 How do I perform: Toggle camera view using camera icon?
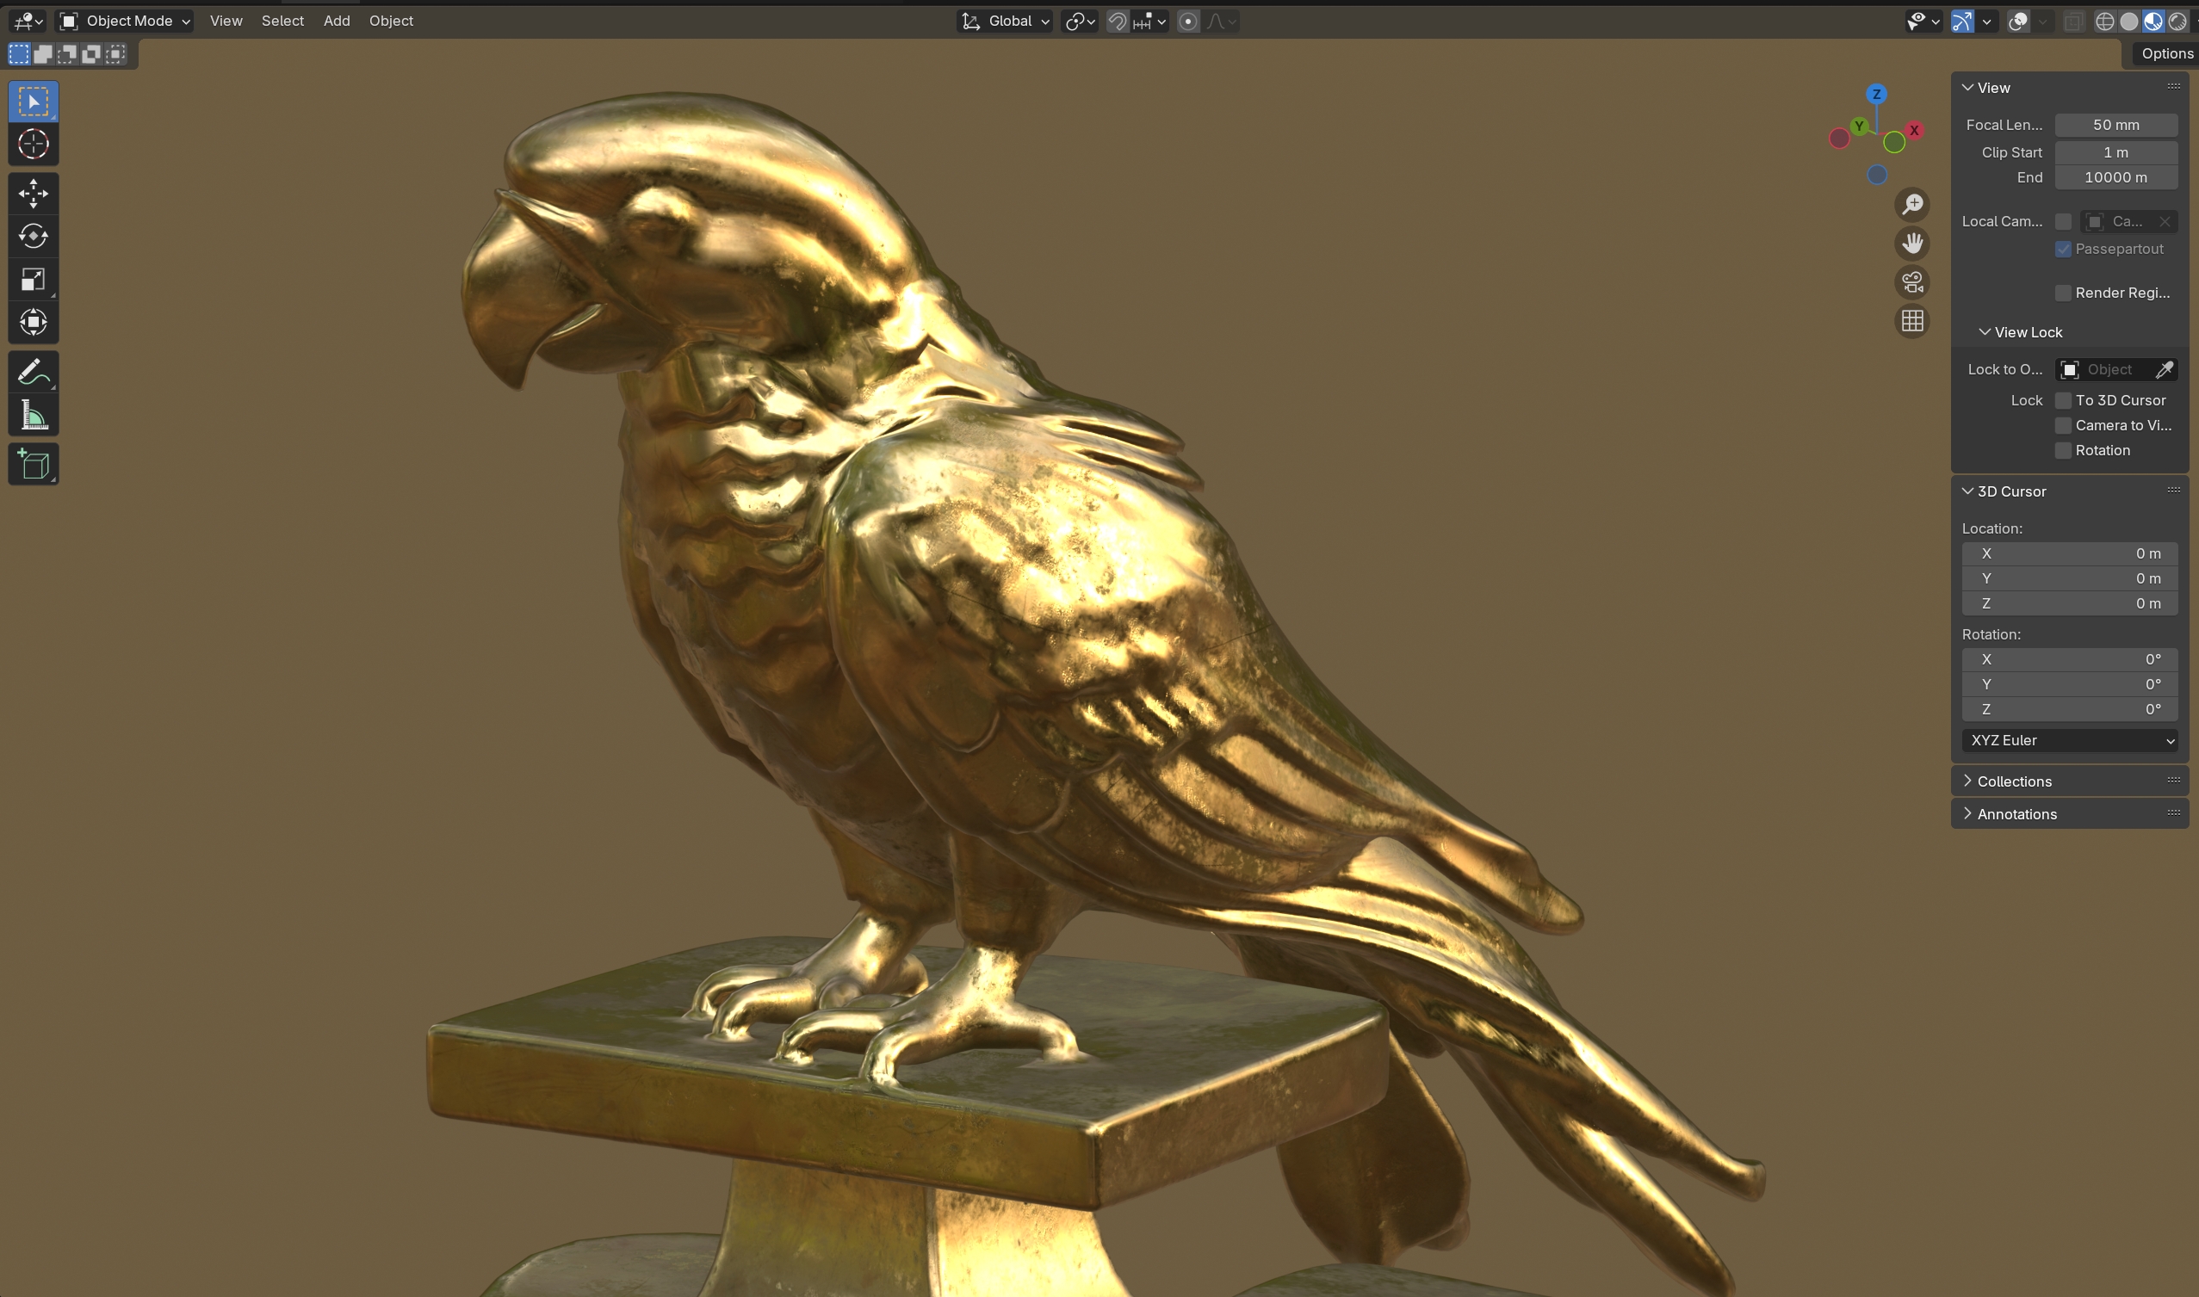(x=1912, y=282)
